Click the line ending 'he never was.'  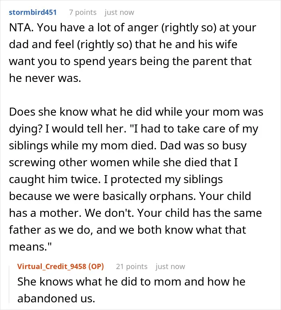click(45, 78)
